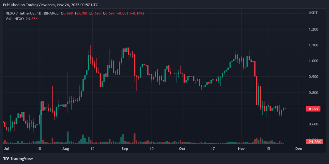The width and height of the screenshot is (329, 164).
Task: Click the Aug label on time axis
Action: [x=66, y=149]
